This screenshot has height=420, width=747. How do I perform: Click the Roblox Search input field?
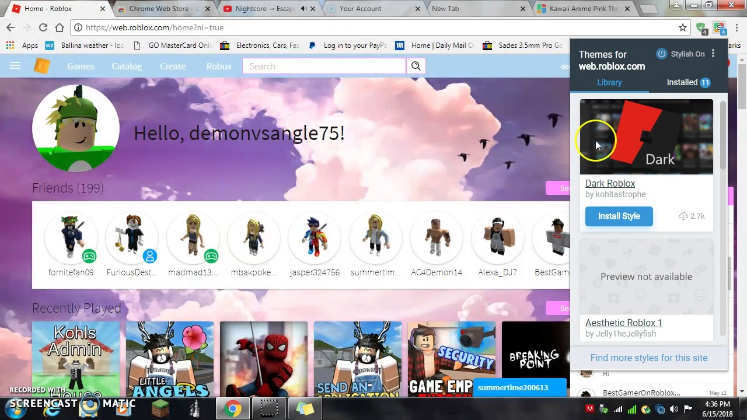324,66
